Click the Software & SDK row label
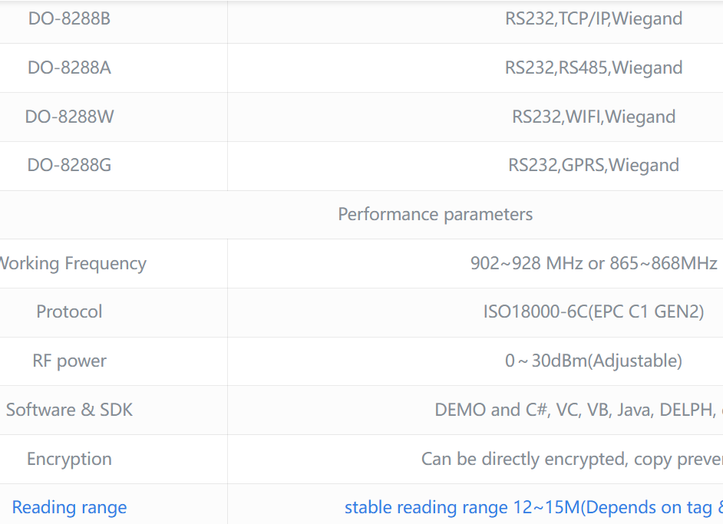The height and width of the screenshot is (524, 723). tap(69, 410)
